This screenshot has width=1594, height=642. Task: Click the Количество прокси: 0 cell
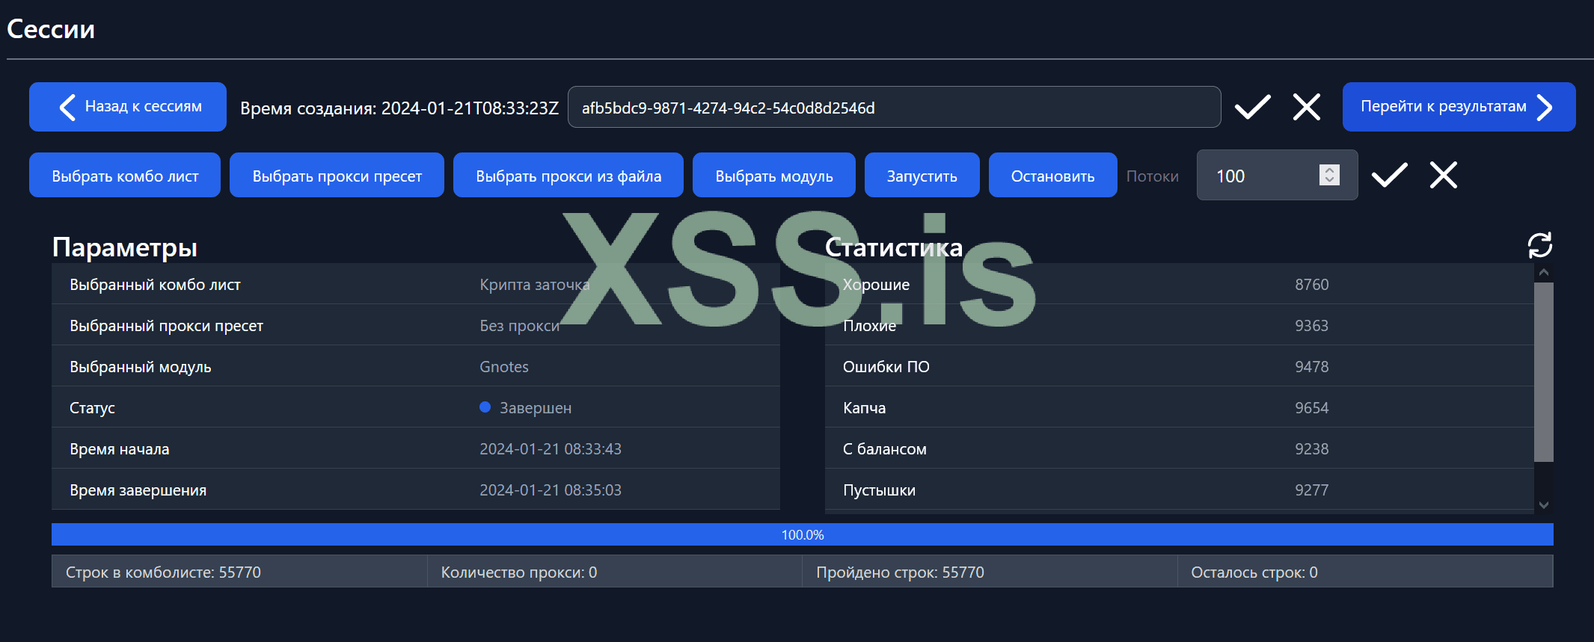point(615,572)
